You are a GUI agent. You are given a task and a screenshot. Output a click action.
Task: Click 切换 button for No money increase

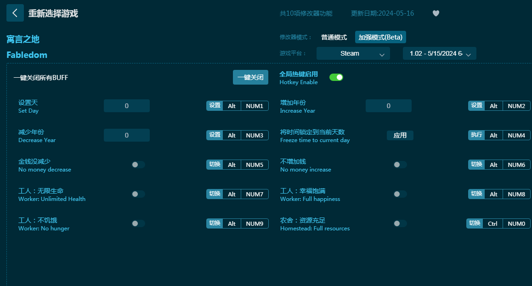[x=476, y=165]
